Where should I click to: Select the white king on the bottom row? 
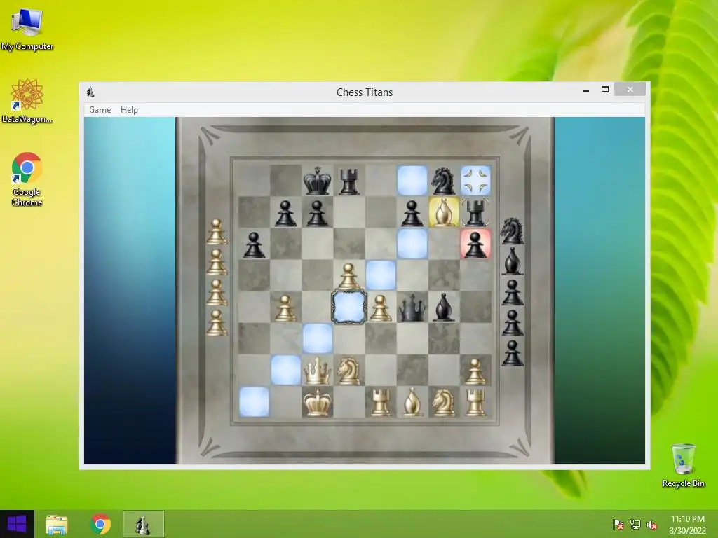click(x=317, y=403)
